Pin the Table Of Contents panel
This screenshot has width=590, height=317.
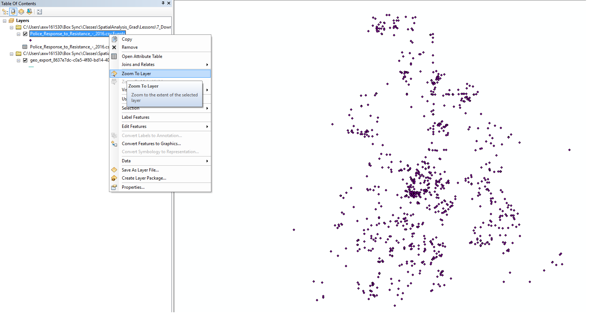click(163, 3)
